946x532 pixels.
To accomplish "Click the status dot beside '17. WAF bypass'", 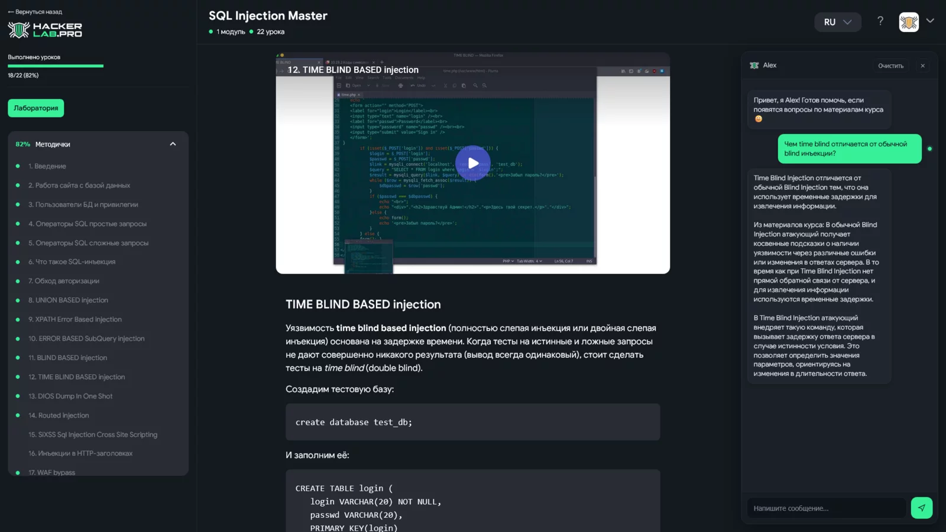I will click(18, 472).
